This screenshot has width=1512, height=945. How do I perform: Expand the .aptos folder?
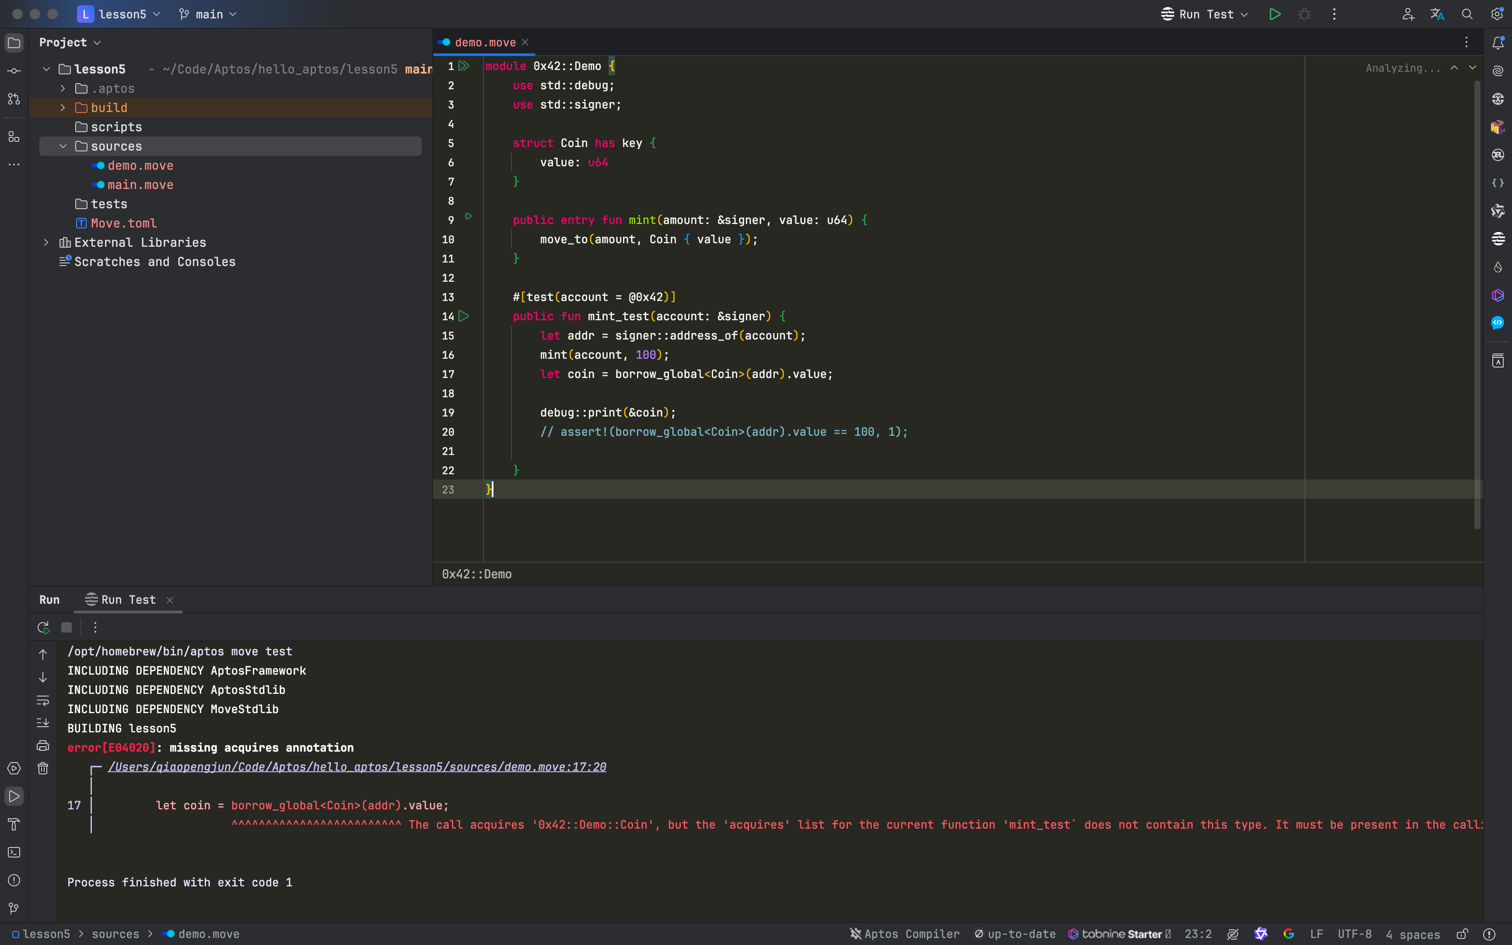pos(63,88)
